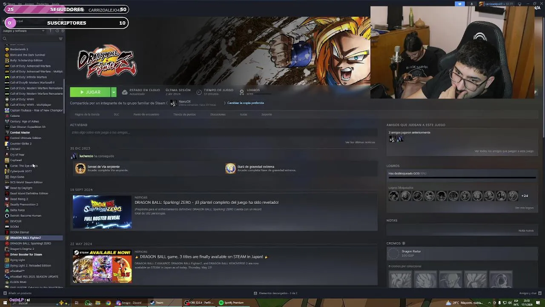Open the Tienda de puntos tab
Viewport: 545px width, 307px height.
tap(184, 114)
